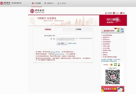136x94 pixels.
Task: Open the 中行网银 tab in top navigation
Action: [x=36, y=3]
